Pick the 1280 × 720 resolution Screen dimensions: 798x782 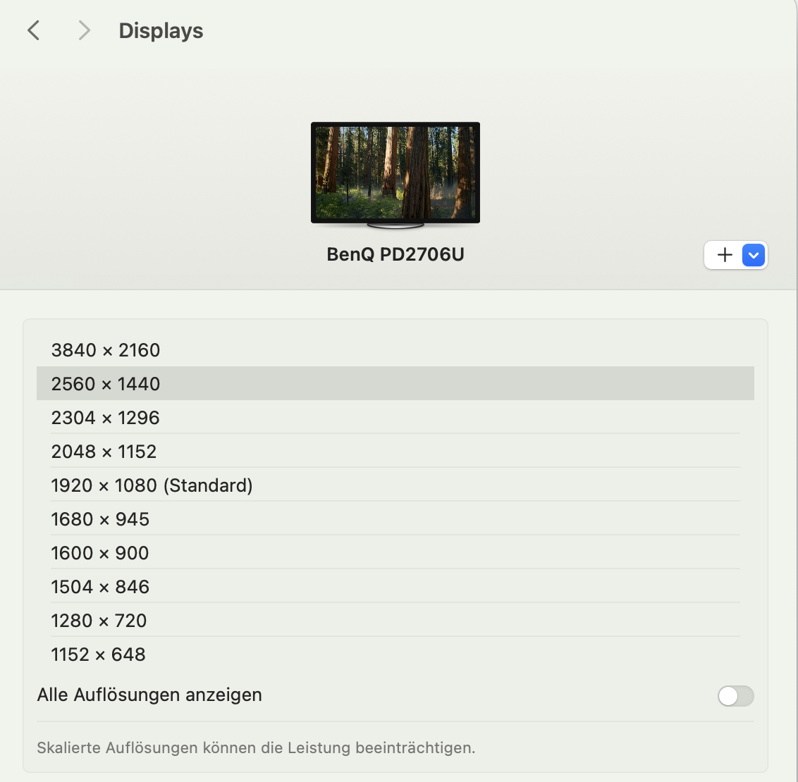[x=99, y=621]
